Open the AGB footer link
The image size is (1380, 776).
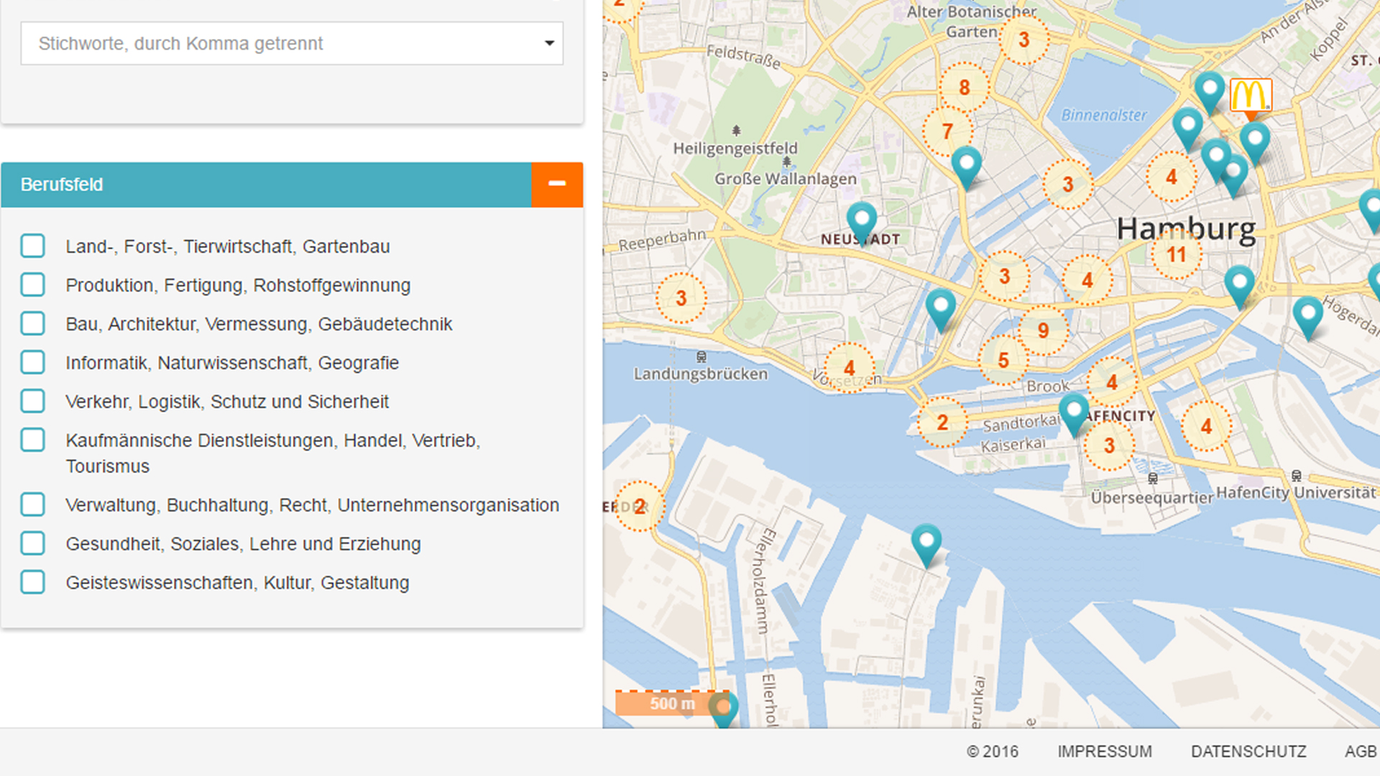click(x=1360, y=752)
